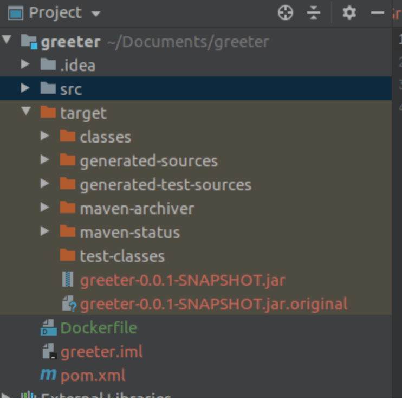Select the test-classes folder
Screen dimensions: 402x400
(x=122, y=256)
